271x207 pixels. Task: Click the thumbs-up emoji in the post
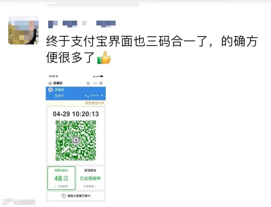pyautogui.click(x=104, y=58)
